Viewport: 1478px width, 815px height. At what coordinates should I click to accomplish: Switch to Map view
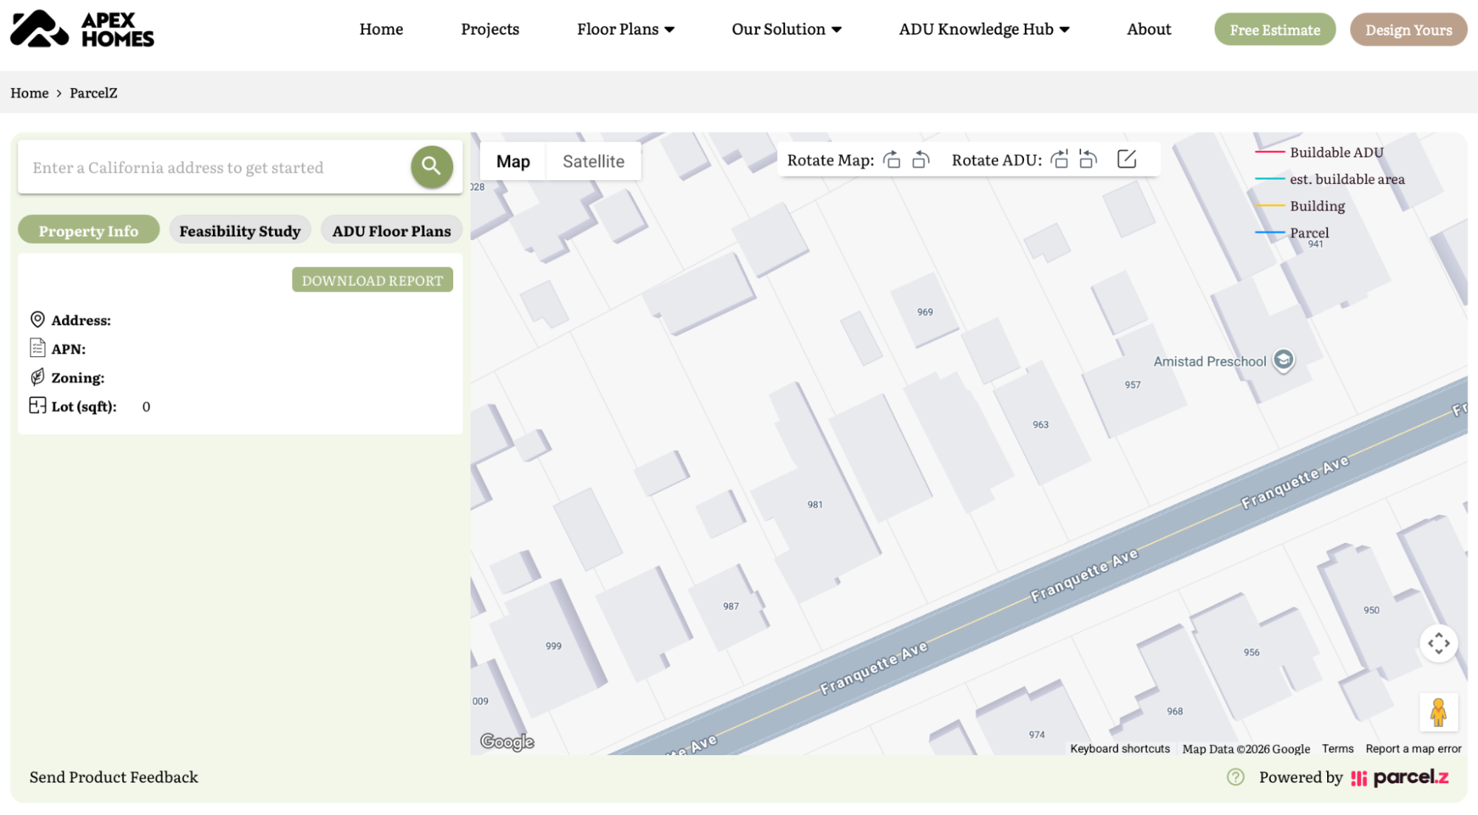tap(513, 161)
